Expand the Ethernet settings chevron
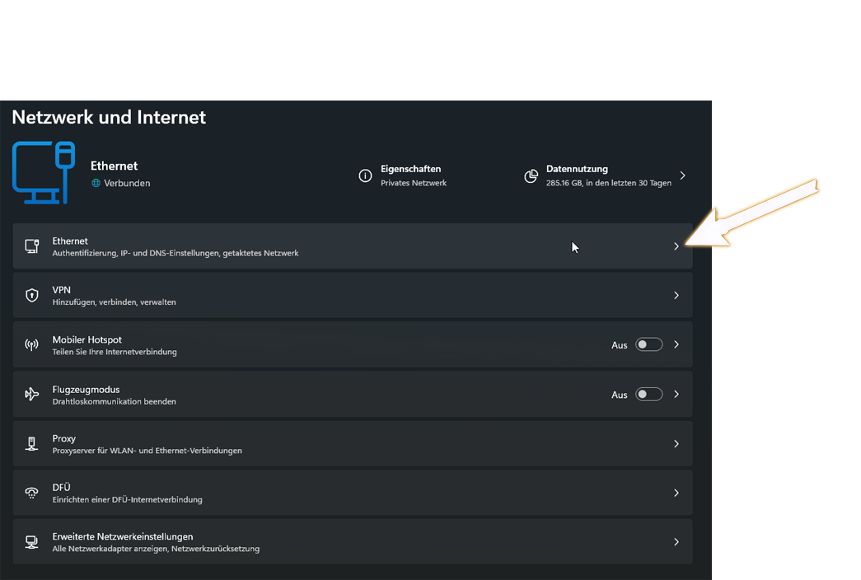This screenshot has width=861, height=580. (676, 246)
